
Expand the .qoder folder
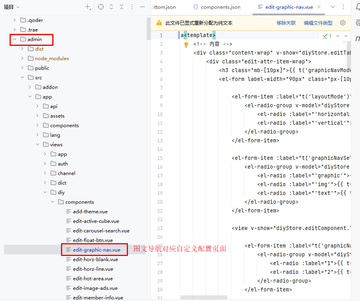[x=15, y=20]
